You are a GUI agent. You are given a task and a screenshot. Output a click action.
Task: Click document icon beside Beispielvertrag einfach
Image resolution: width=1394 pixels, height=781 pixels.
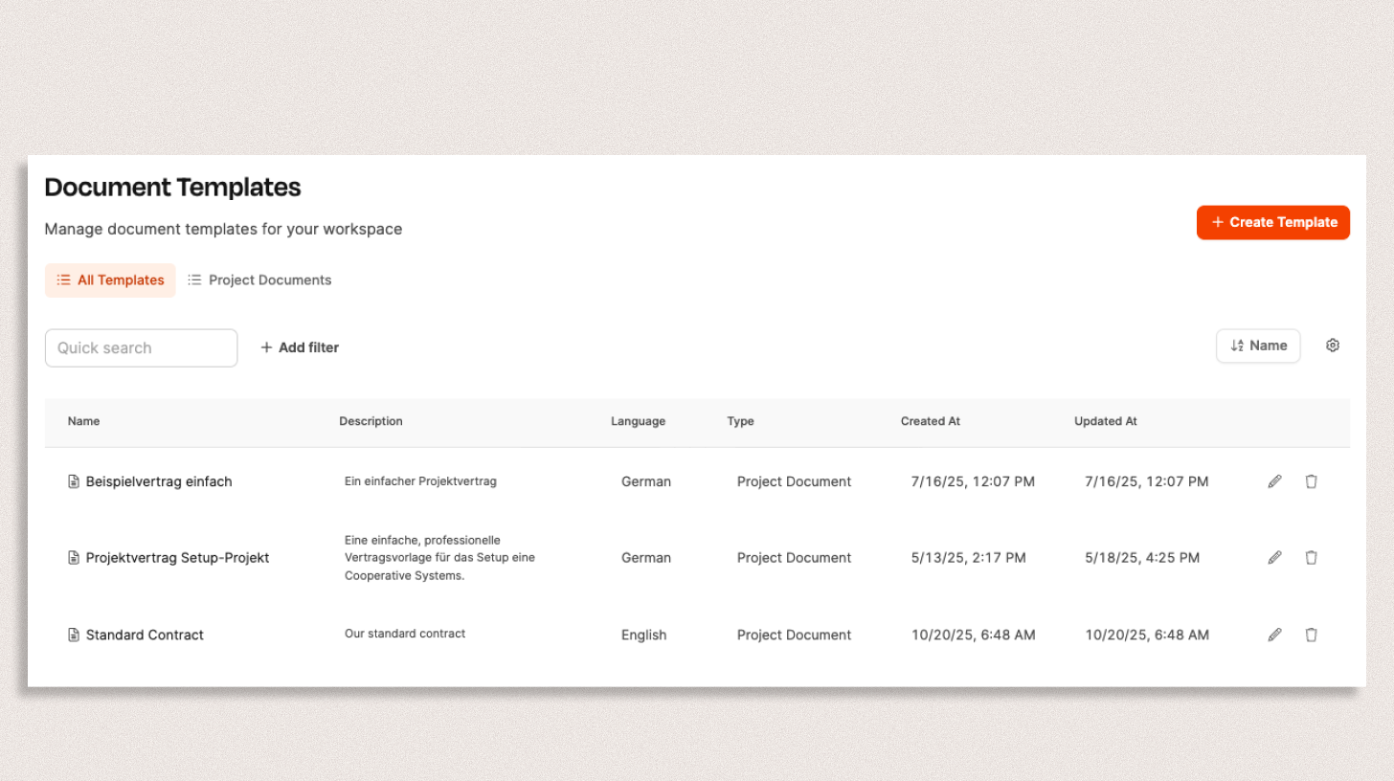[x=74, y=481]
